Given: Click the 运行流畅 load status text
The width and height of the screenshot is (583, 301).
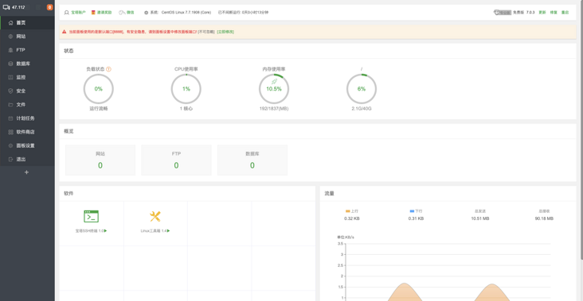Looking at the screenshot, I should [98, 109].
